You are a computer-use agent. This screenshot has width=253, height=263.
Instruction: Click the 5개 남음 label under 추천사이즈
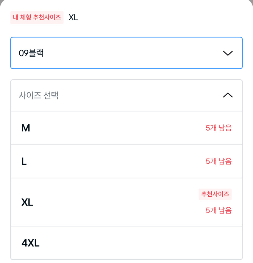coord(218,211)
